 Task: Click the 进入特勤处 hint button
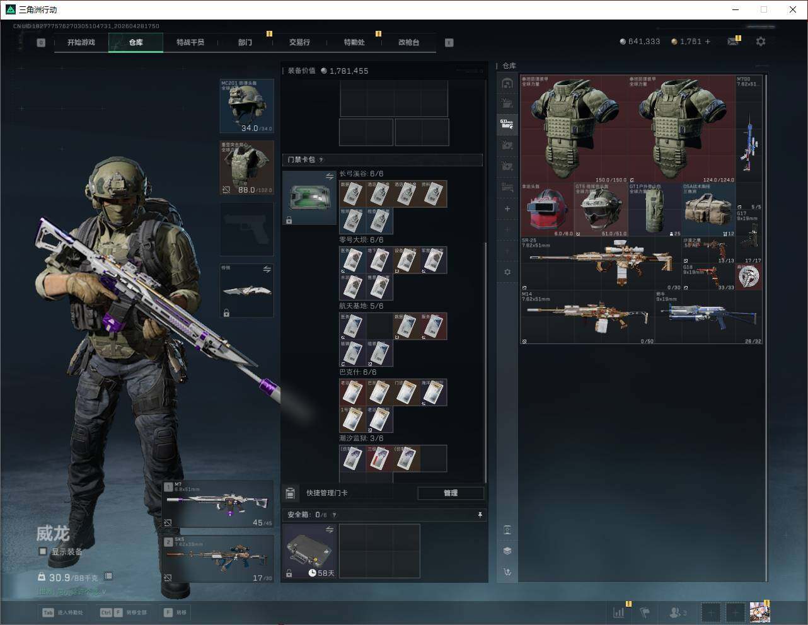(62, 612)
